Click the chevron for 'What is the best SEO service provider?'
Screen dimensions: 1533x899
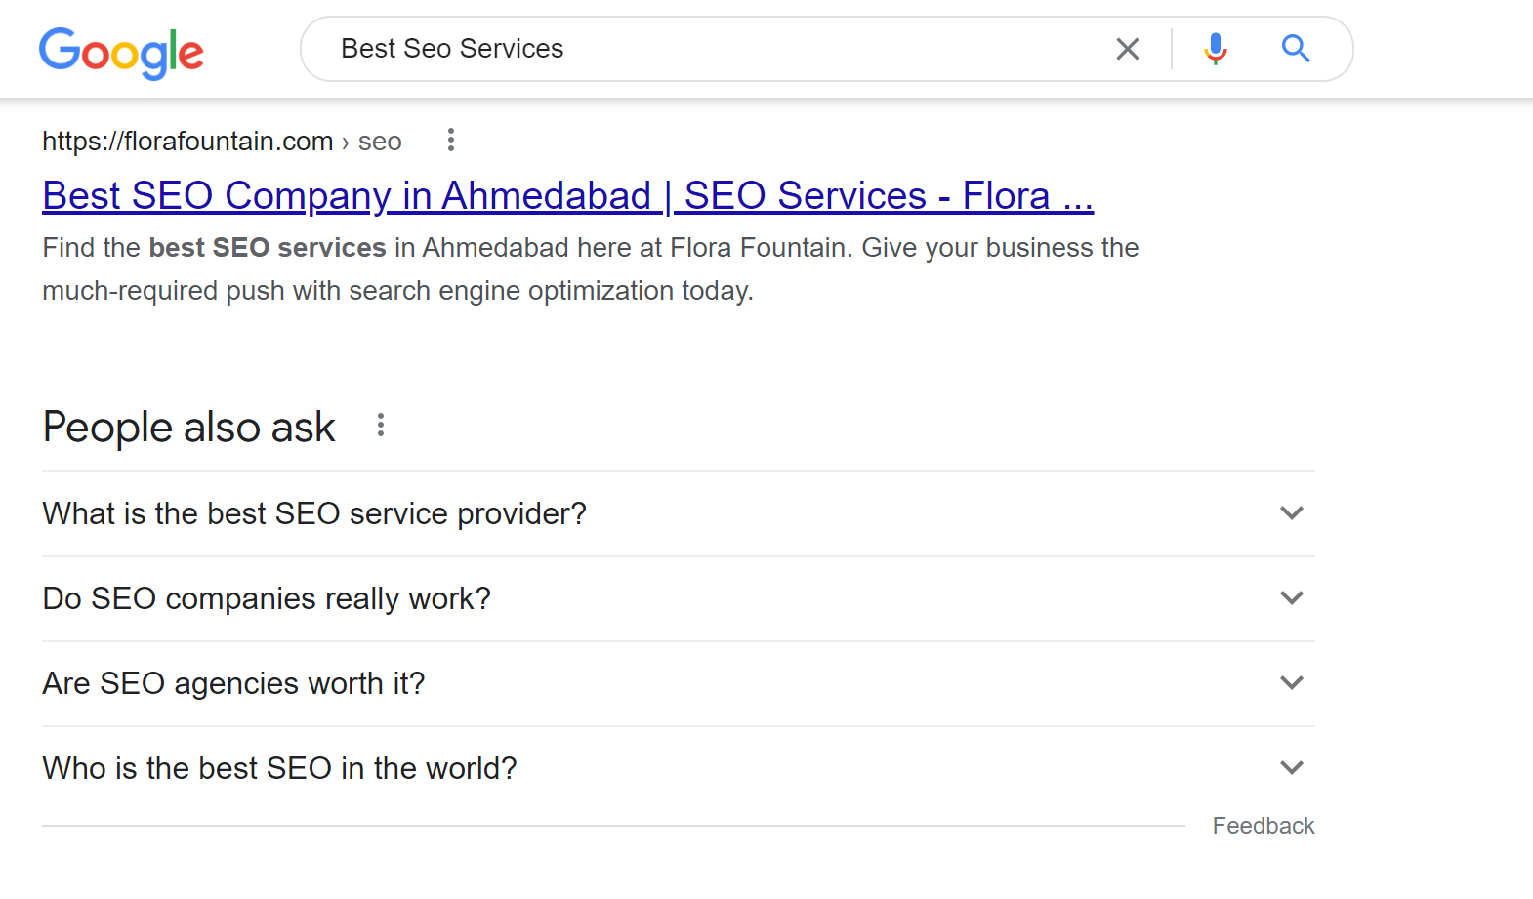1292,513
